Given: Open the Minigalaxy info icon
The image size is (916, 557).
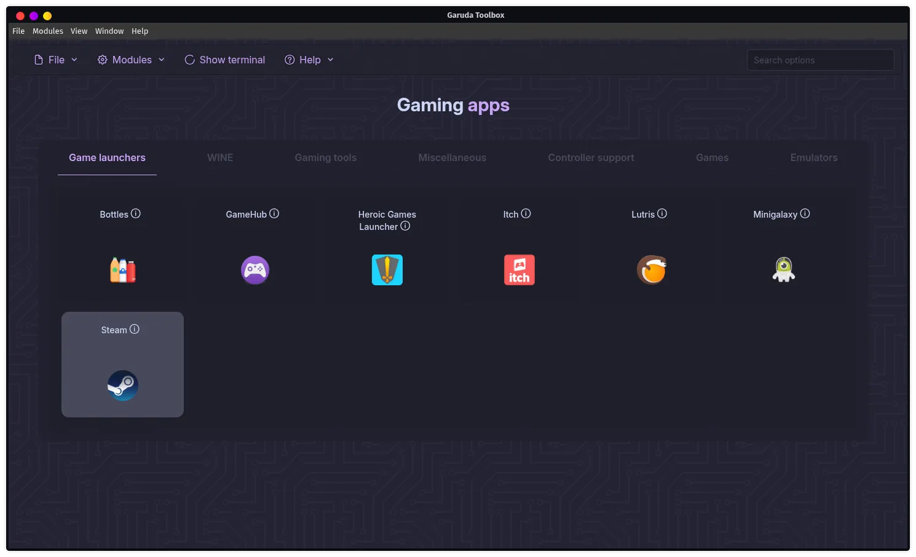Looking at the screenshot, I should (805, 213).
